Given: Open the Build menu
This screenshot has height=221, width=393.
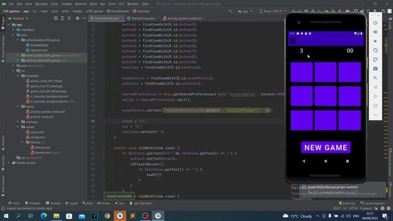Looking at the screenshot, I should [93, 4].
